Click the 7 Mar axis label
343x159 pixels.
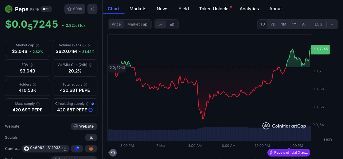point(161,146)
